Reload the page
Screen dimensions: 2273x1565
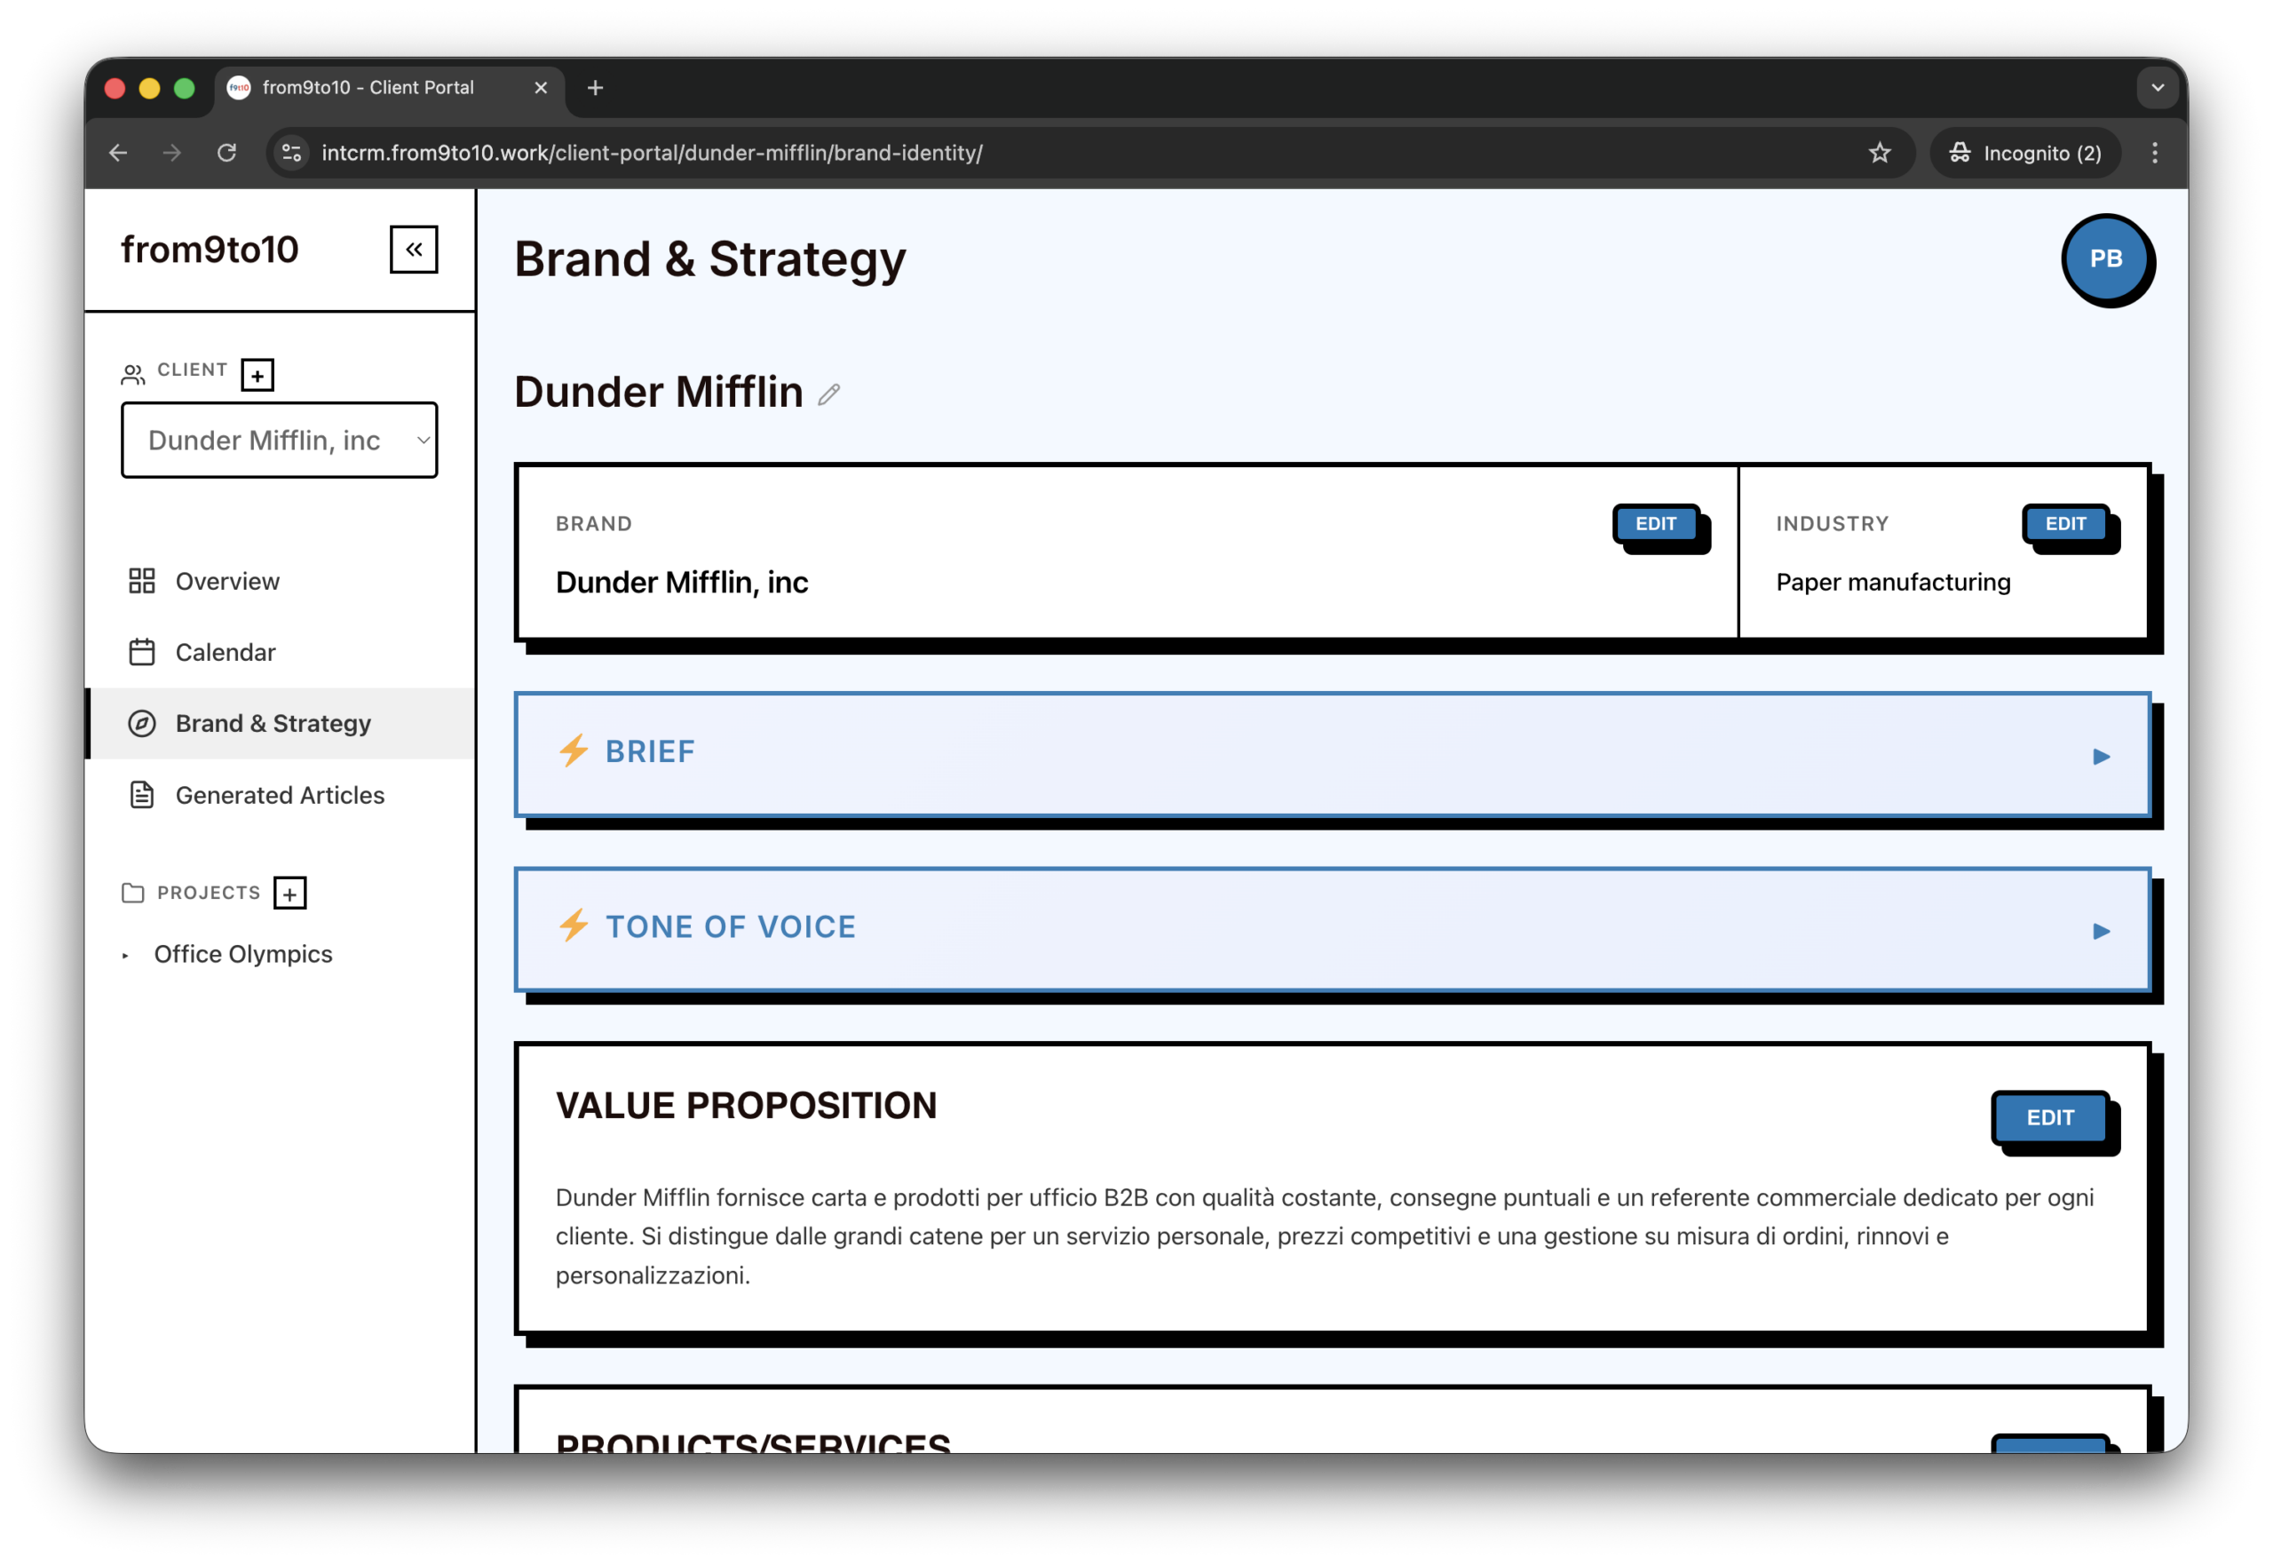click(226, 153)
